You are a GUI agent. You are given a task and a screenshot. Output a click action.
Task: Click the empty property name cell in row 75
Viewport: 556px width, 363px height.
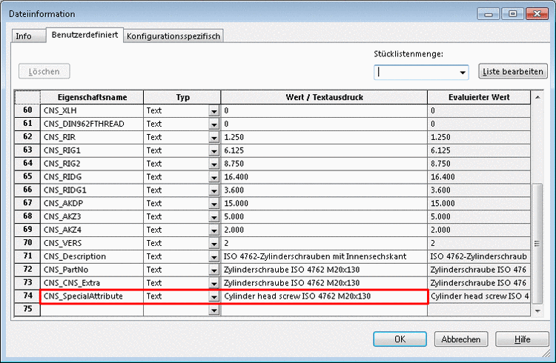pyautogui.click(x=92, y=309)
